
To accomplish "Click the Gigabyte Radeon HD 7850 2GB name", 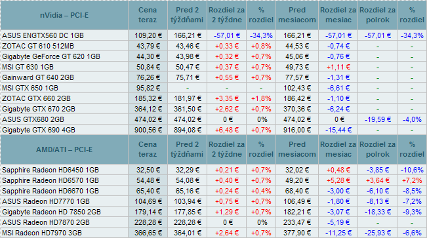I will pos(51,212).
